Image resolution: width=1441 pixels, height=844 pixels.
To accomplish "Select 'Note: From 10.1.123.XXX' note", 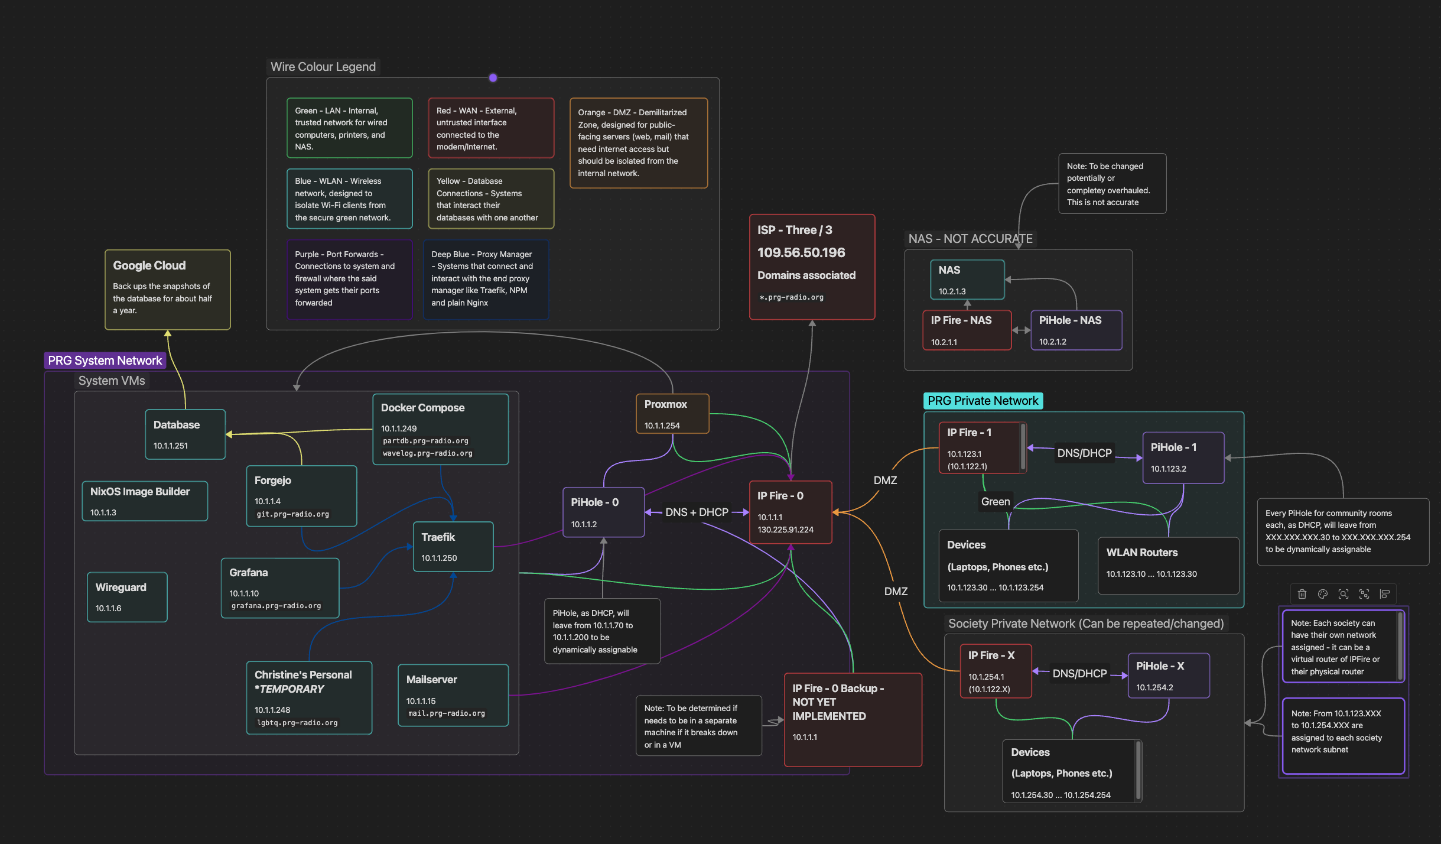I will 1343,736.
